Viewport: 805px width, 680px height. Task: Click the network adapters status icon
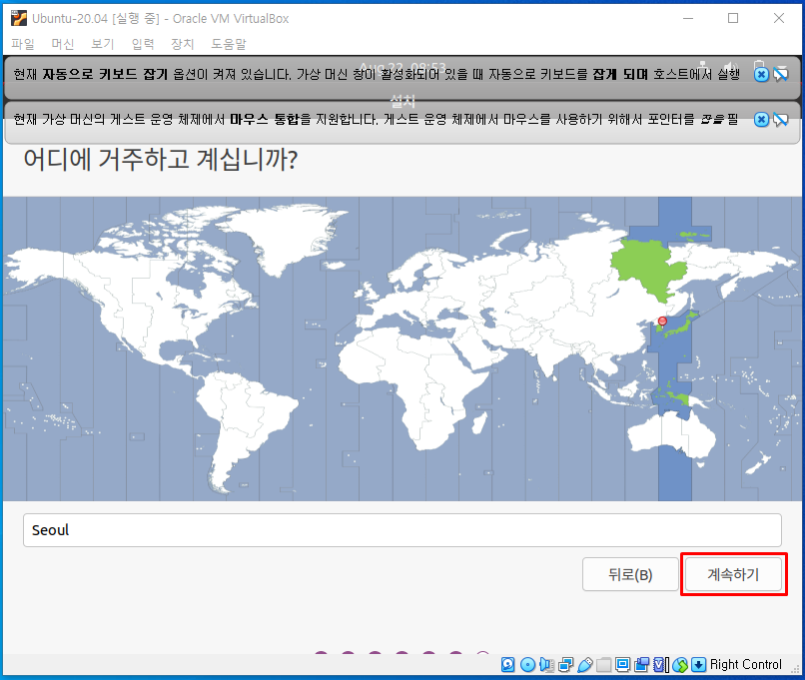[564, 664]
